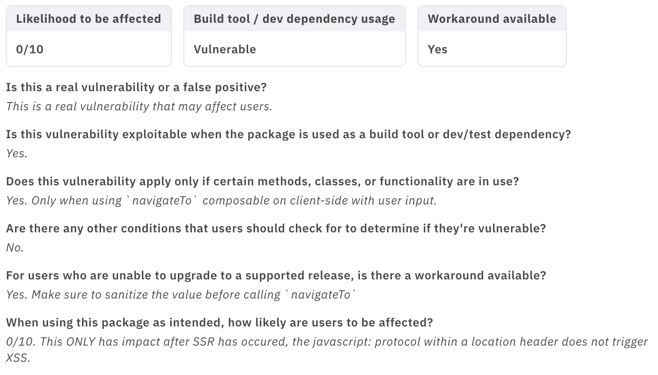
Task: Click the other conditions question heading
Action: tap(276, 228)
